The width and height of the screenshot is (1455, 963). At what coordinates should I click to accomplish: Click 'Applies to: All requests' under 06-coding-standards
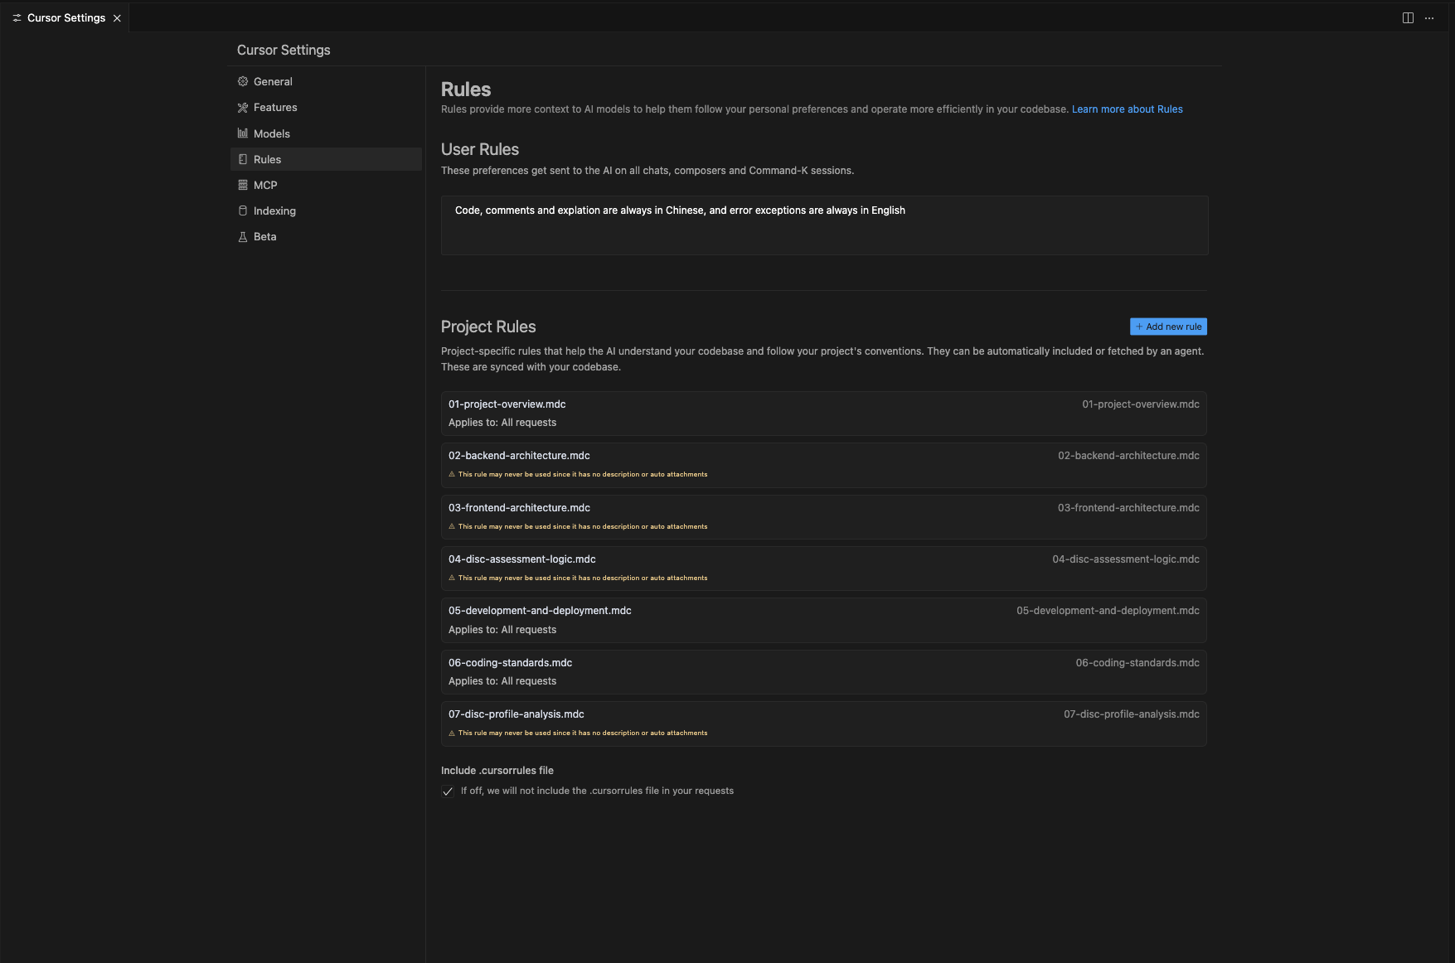click(x=502, y=681)
